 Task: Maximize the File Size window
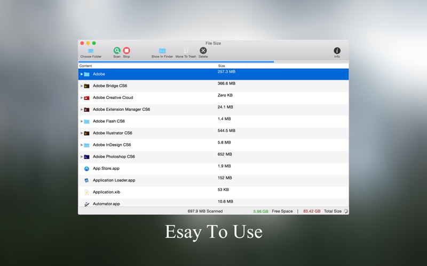point(94,43)
